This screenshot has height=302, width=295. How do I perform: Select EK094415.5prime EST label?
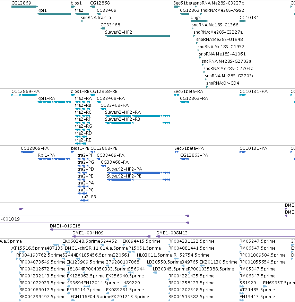point(141,241)
